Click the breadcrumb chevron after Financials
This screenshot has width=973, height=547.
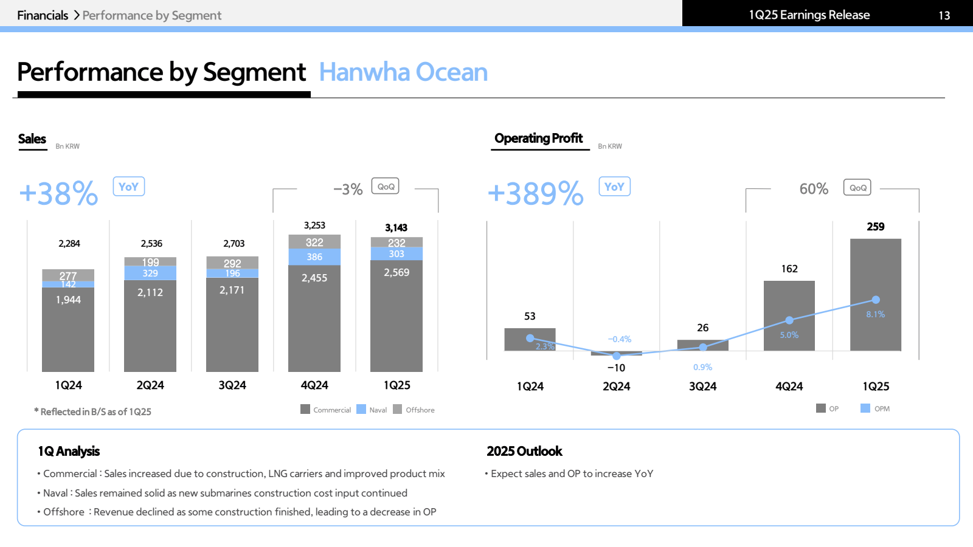tap(77, 15)
